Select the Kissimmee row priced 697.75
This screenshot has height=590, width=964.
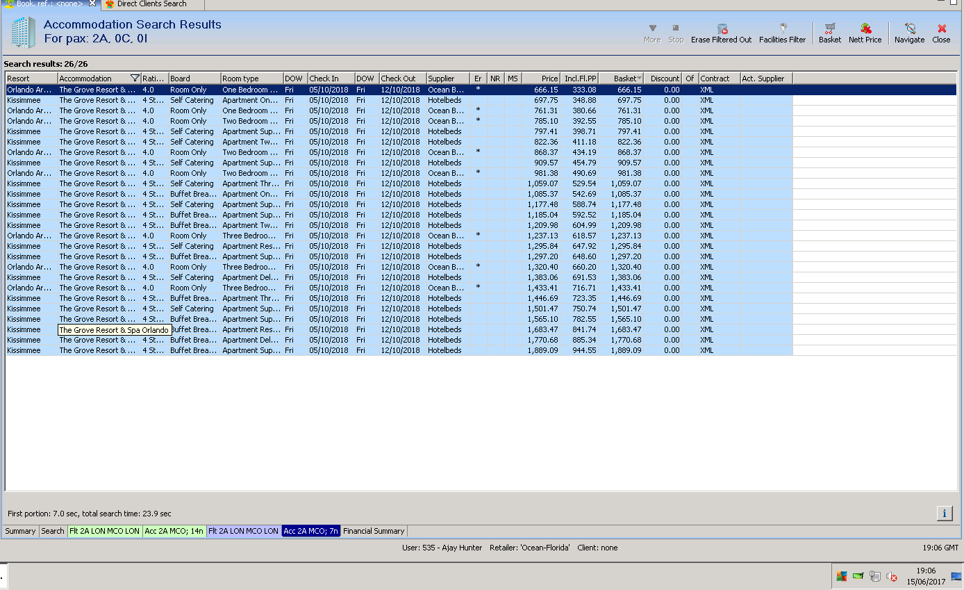pos(278,100)
